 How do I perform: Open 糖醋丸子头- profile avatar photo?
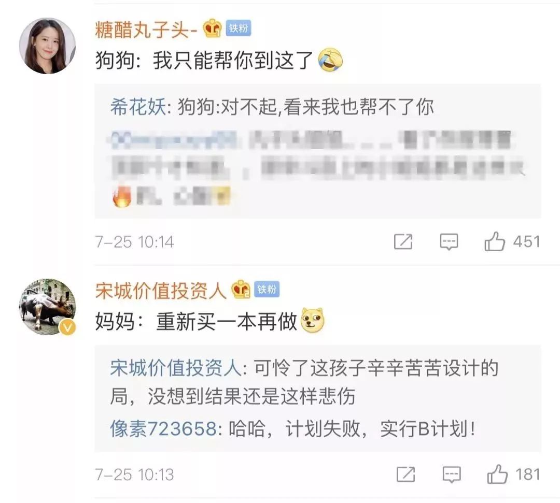pos(47,46)
